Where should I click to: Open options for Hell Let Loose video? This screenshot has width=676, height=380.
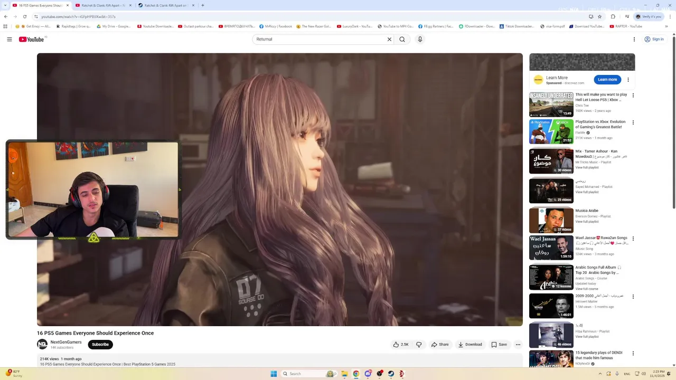coord(633,96)
